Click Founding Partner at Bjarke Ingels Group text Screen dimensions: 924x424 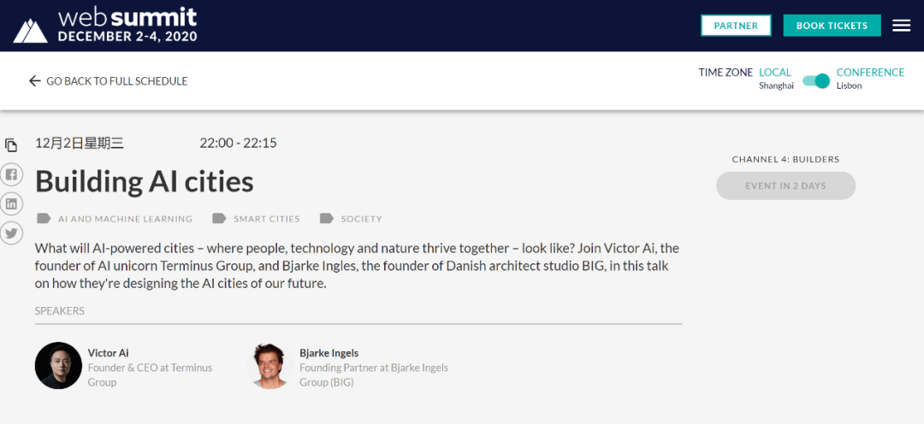pos(374,375)
